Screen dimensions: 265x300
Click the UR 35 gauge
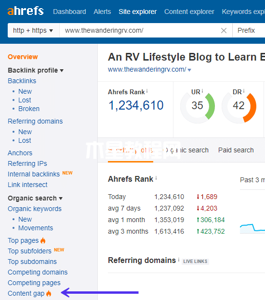[198, 106]
